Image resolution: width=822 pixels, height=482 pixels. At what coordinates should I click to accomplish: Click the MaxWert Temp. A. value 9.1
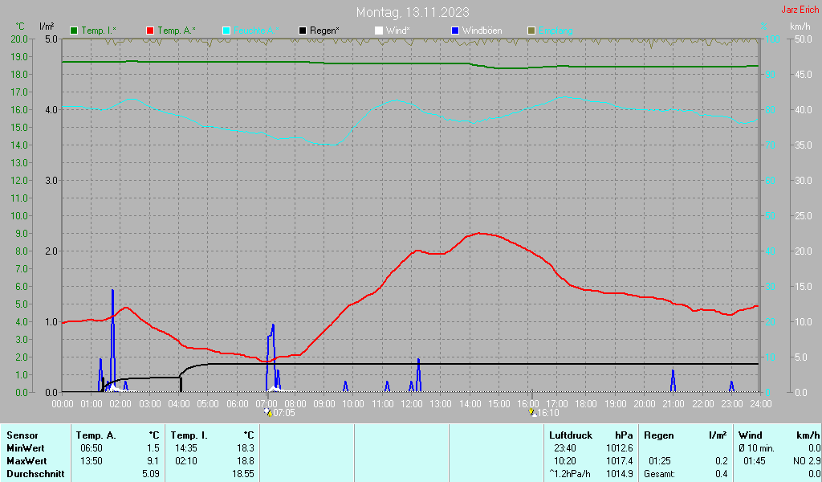click(x=153, y=461)
